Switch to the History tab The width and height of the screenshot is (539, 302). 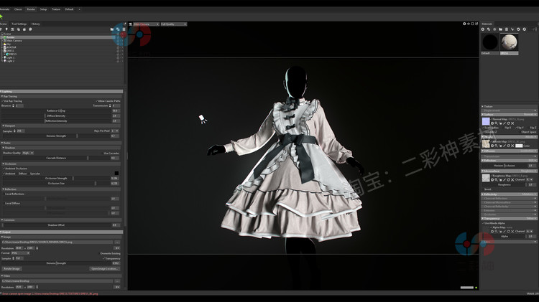[35, 24]
